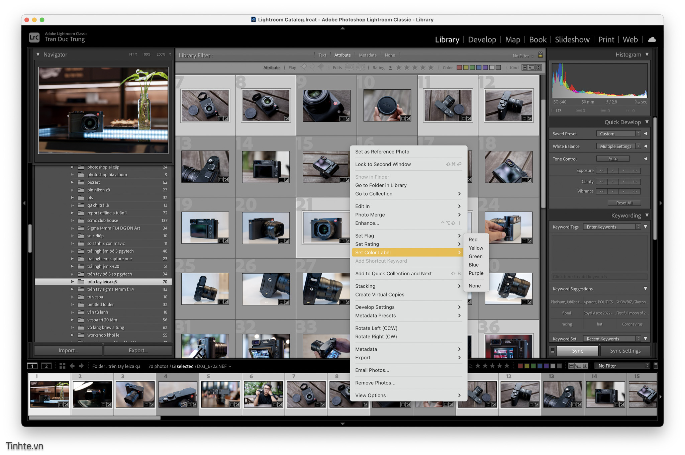Screen dimensions: 685x455
Task: Click the filter lock icon
Action: tap(540, 55)
